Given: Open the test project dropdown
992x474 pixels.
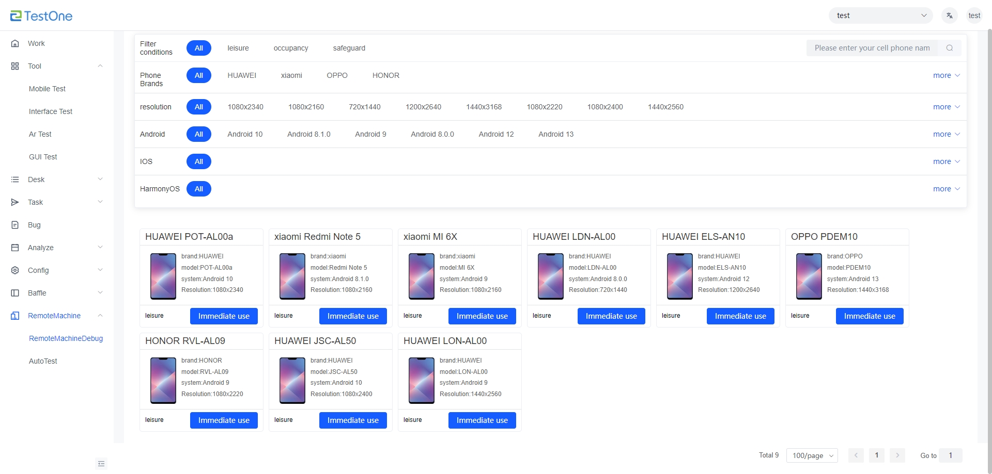Looking at the screenshot, I should click(x=881, y=15).
